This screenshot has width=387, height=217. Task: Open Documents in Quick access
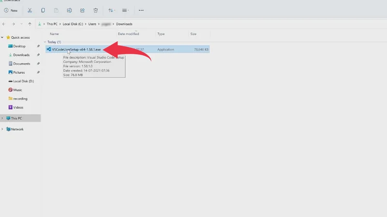21,64
